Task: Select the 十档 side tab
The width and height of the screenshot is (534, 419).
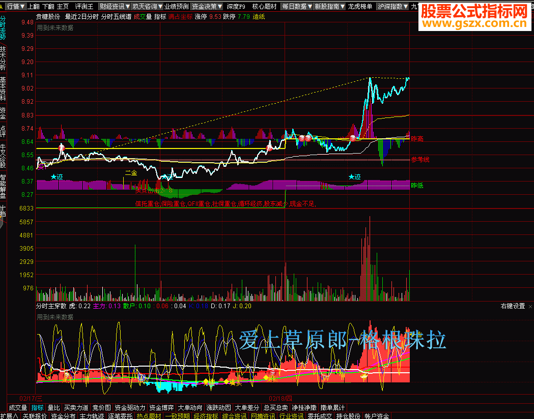Action: click(3, 211)
